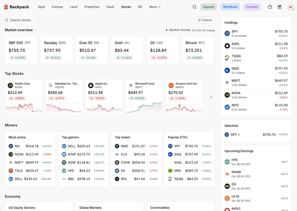
Task: Open the Prediction tab
Action: pos(92,7)
